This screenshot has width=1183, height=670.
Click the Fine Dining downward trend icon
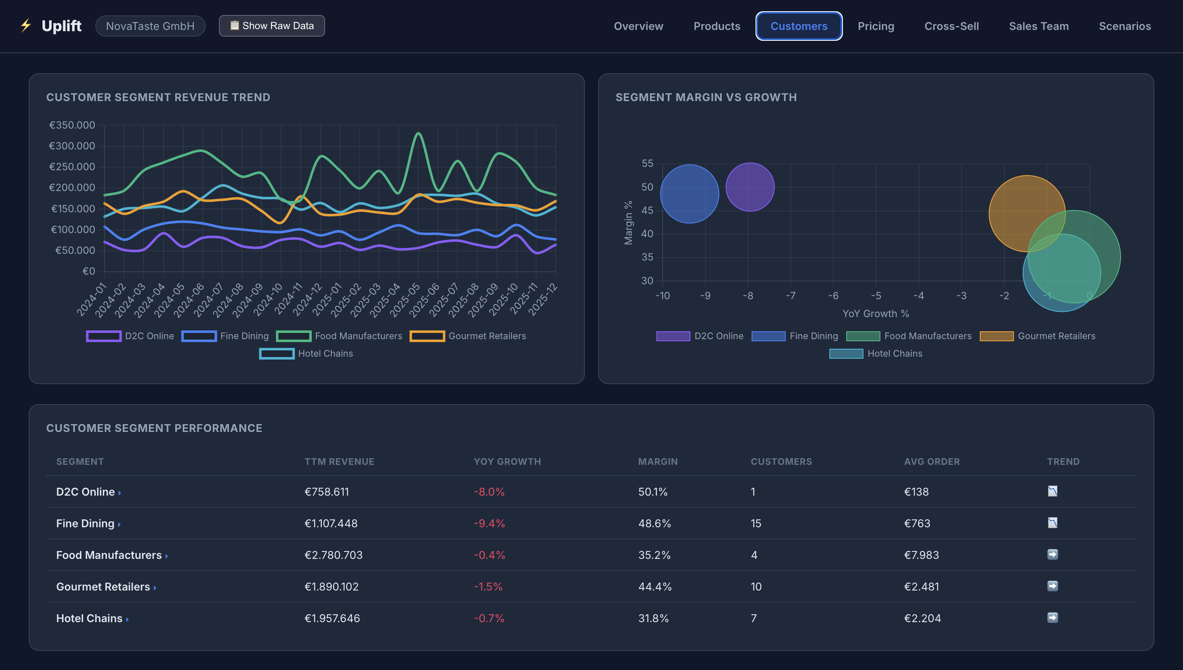1052,523
